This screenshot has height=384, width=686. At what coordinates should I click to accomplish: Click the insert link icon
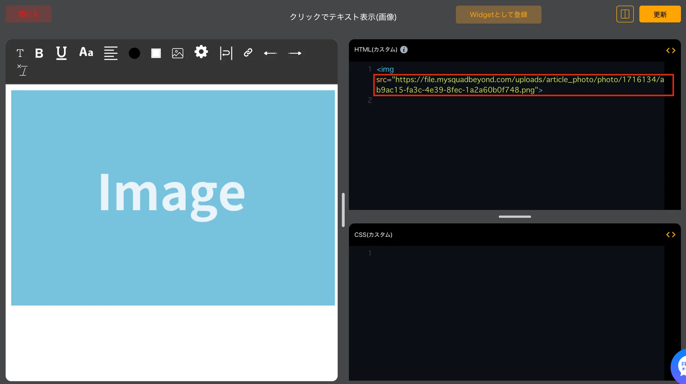(248, 53)
